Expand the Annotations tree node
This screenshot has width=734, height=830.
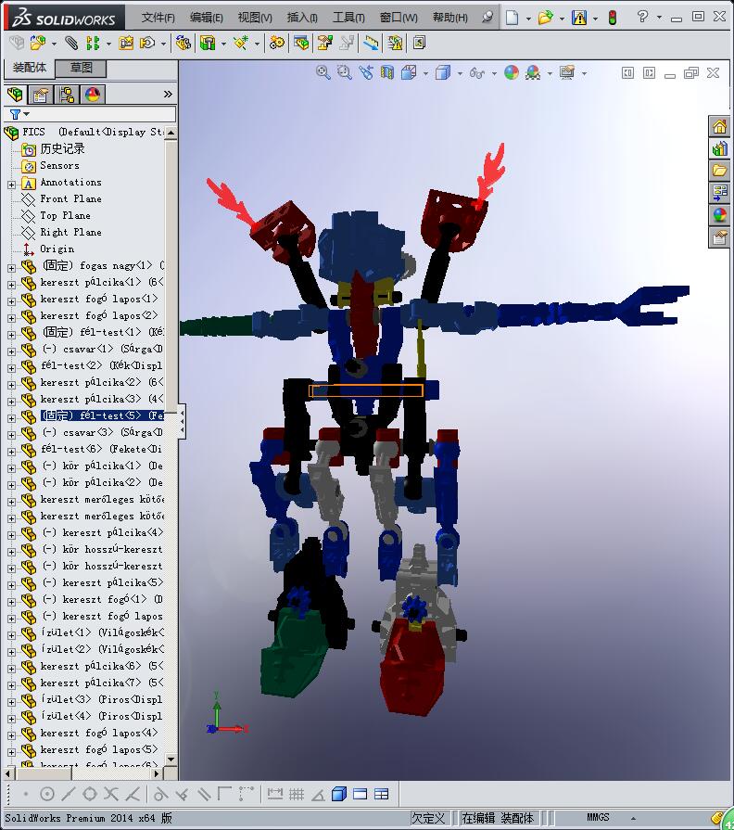(12, 185)
